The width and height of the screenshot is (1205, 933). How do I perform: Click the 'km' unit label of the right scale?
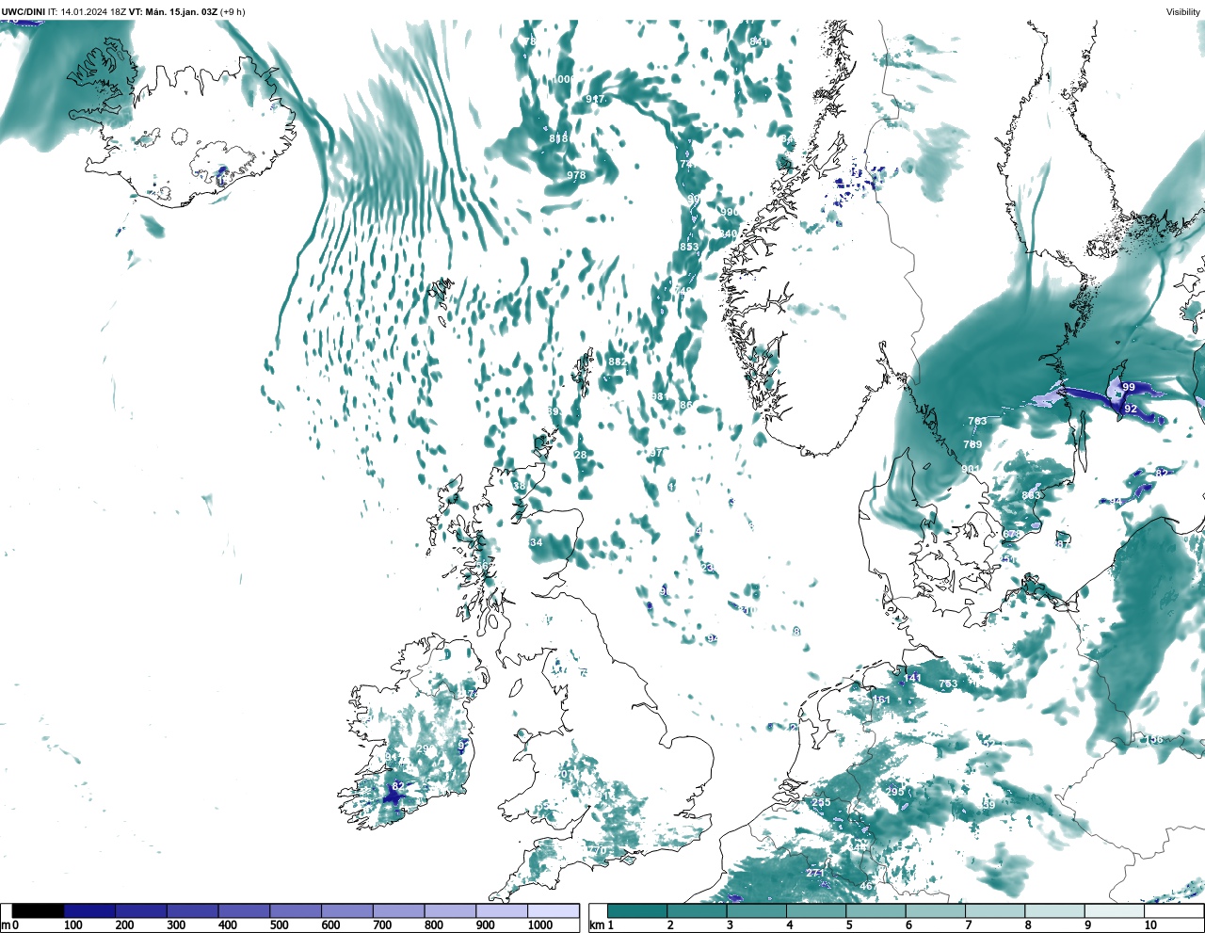[x=597, y=925]
